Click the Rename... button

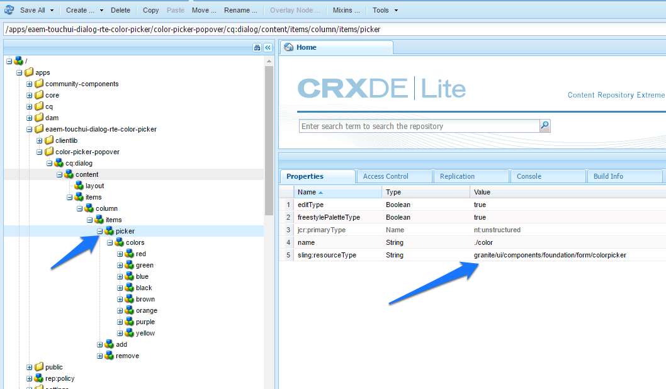coord(240,10)
